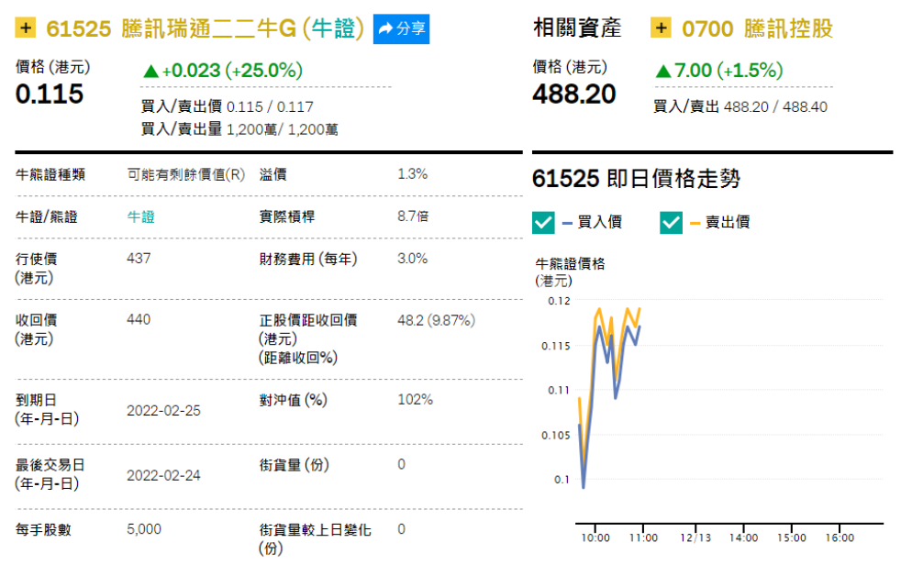Viewport: 912px width, 565px height.
Task: Select the 每手股數 value 5,000
Action: [144, 529]
